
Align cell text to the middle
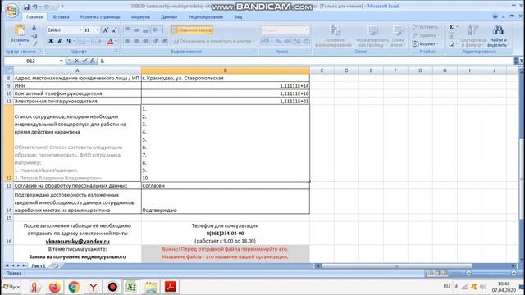tap(136, 30)
